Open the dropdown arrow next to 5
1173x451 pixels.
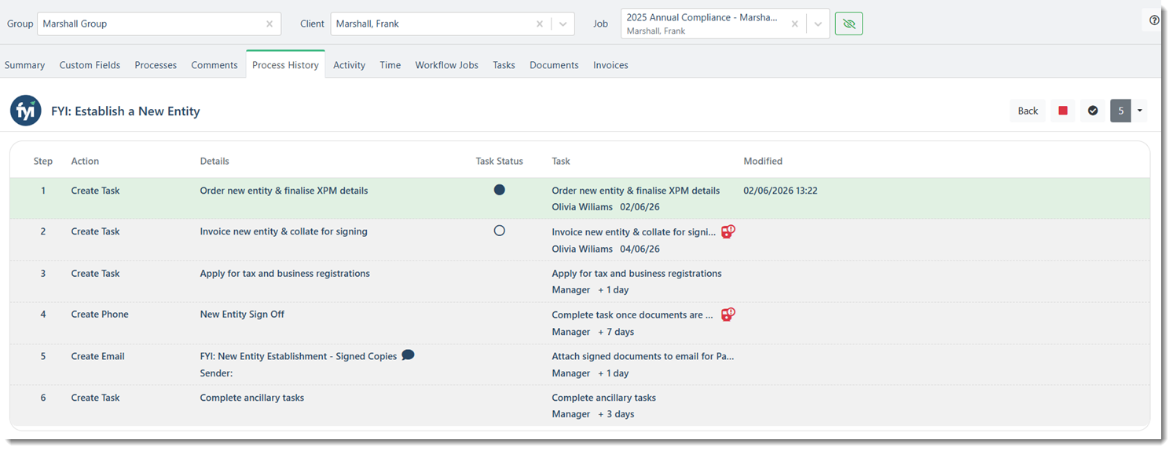coord(1139,111)
